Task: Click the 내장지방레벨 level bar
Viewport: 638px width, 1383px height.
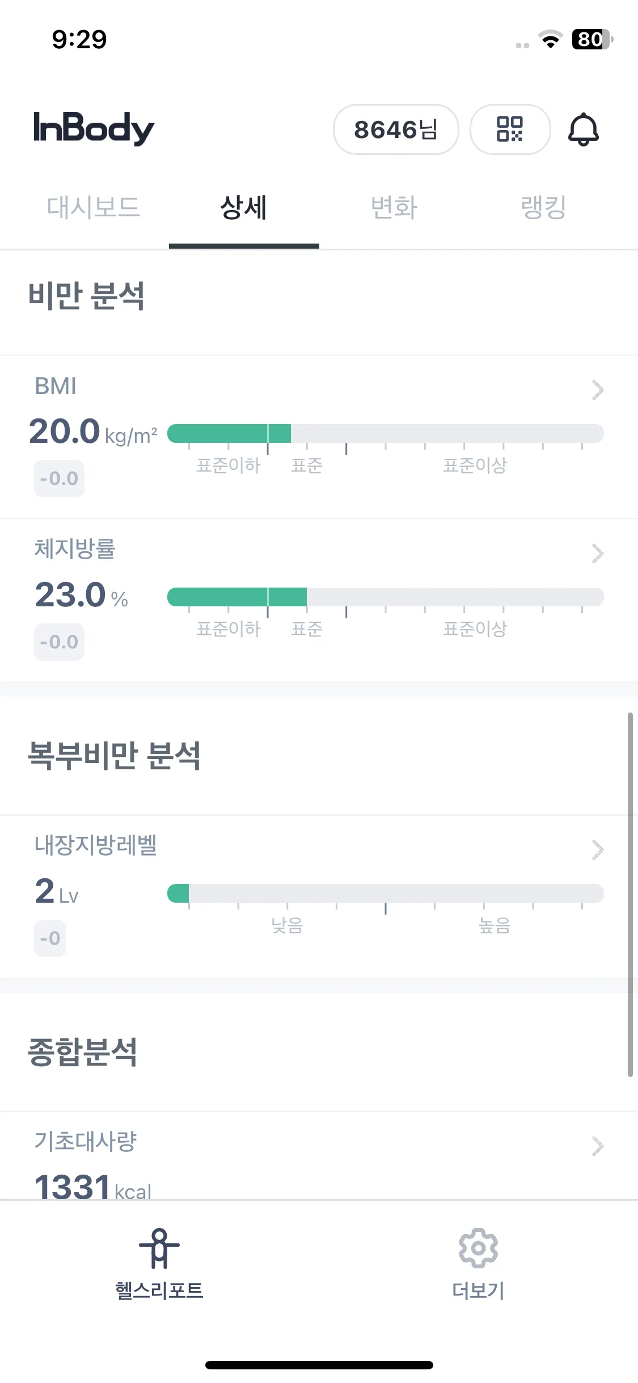Action: click(386, 893)
